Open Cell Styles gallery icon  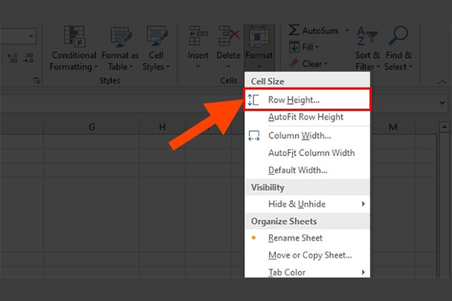(157, 36)
